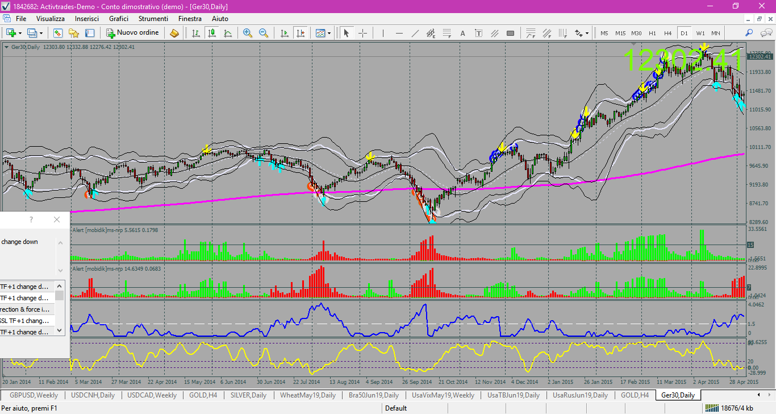This screenshot has width=776, height=414.
Task: Select the horizontal line tool
Action: (x=399, y=33)
